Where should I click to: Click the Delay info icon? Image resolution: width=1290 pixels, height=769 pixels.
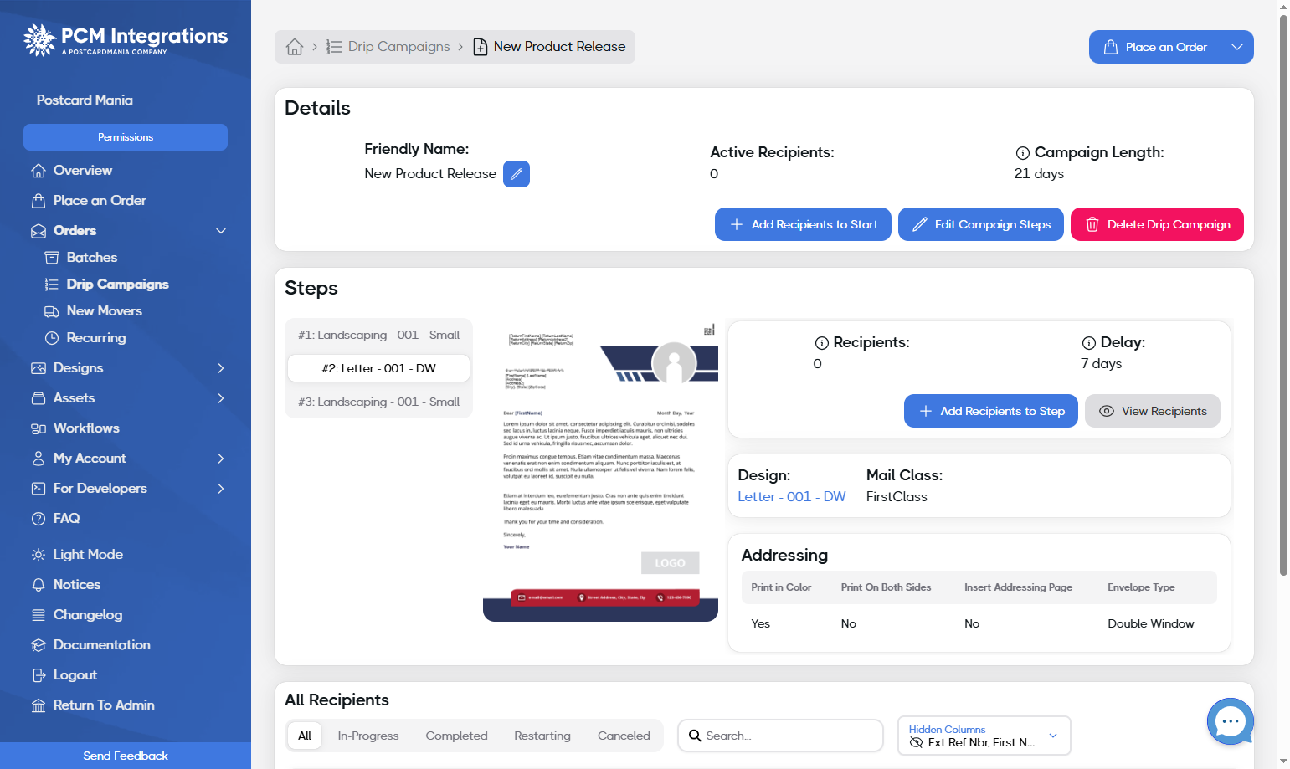[1089, 343]
